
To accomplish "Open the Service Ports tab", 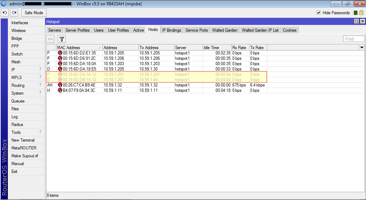I will [197, 30].
